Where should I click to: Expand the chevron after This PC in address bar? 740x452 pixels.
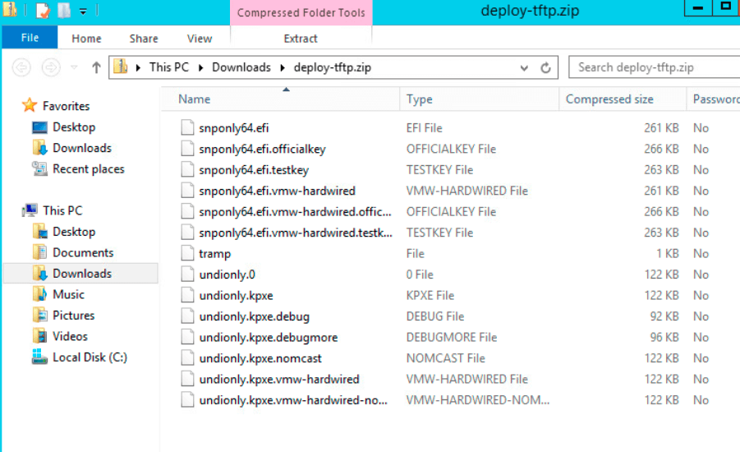click(200, 67)
